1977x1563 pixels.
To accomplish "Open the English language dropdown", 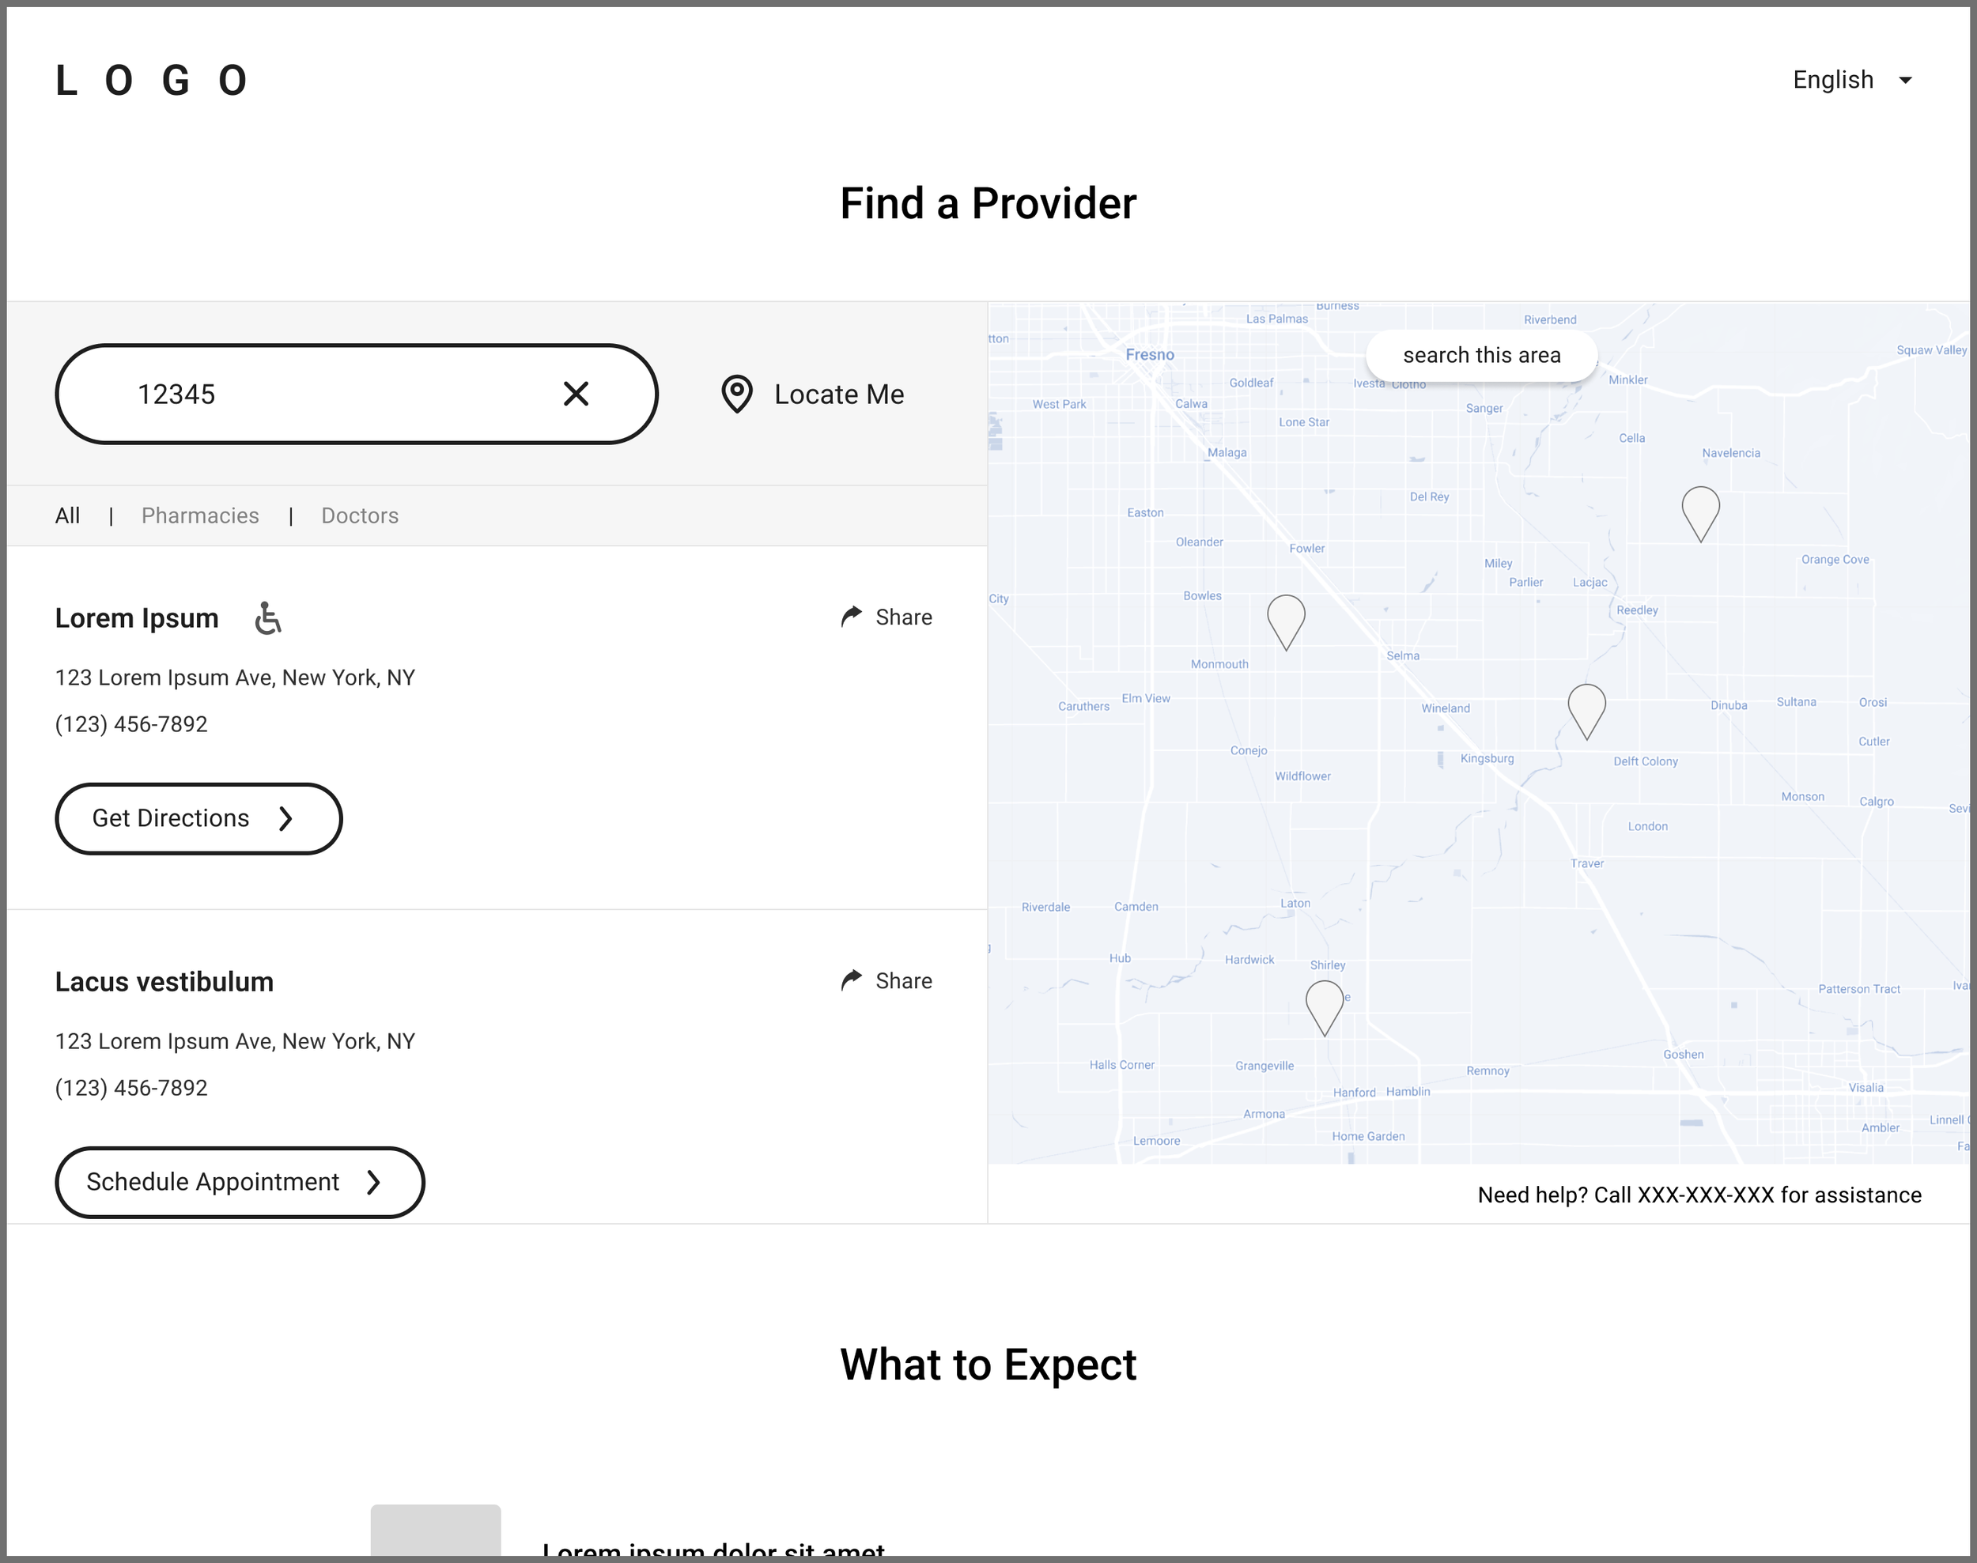I will coord(1832,81).
